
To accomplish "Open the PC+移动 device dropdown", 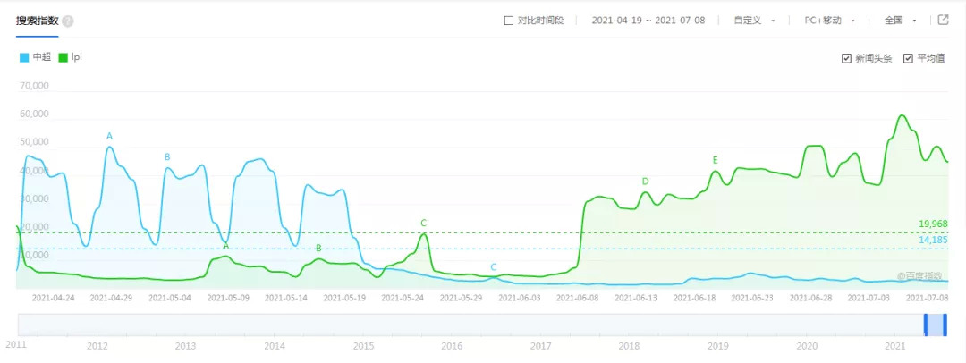I will coord(829,20).
